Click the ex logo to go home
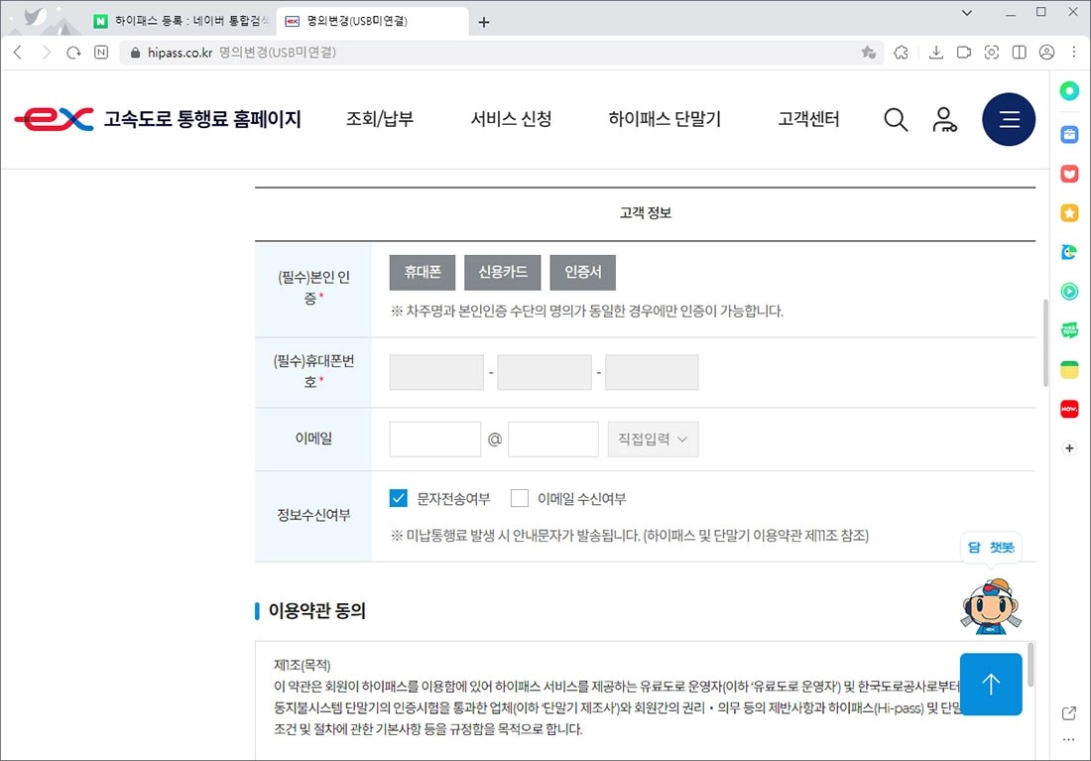 52,119
